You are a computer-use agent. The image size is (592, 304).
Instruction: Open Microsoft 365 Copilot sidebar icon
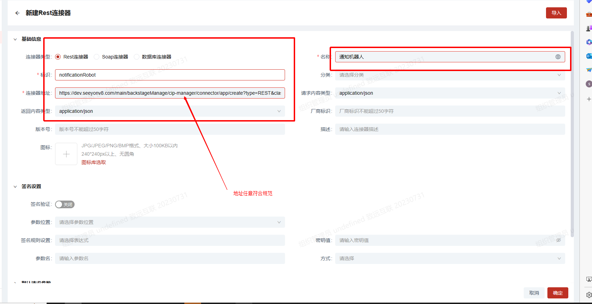coord(589,42)
